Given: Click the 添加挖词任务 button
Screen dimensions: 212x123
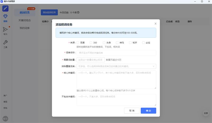Looking at the screenshot, I should [x=49, y=12].
